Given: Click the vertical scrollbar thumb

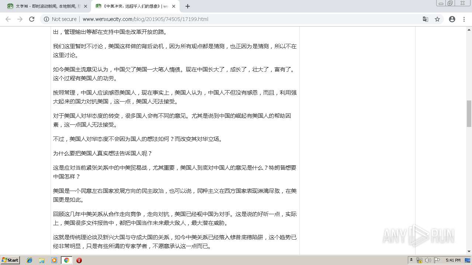Looking at the screenshot, I should [469, 113].
